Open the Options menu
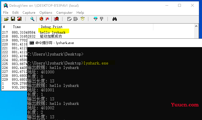The image size is (202, 120). (46, 12)
